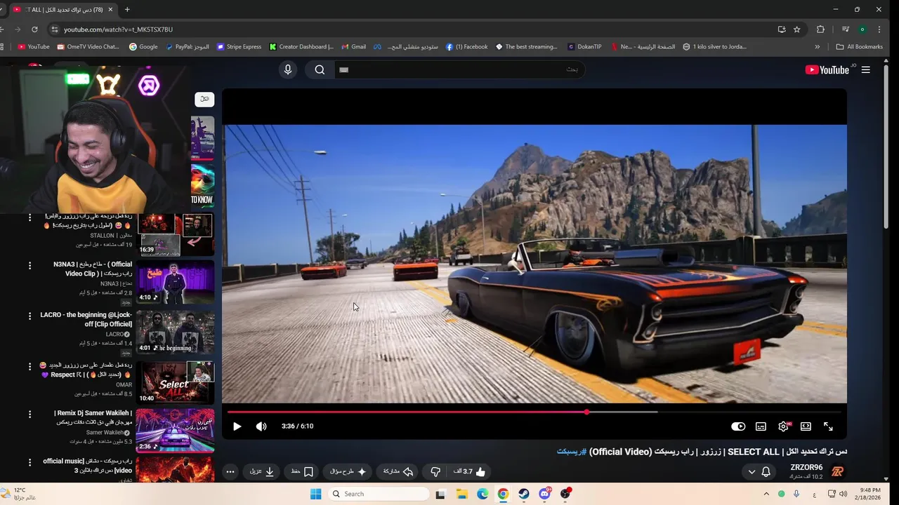Screen dimensions: 899x505
Task: Open File Explorer from taskbar
Action: click(x=462, y=494)
